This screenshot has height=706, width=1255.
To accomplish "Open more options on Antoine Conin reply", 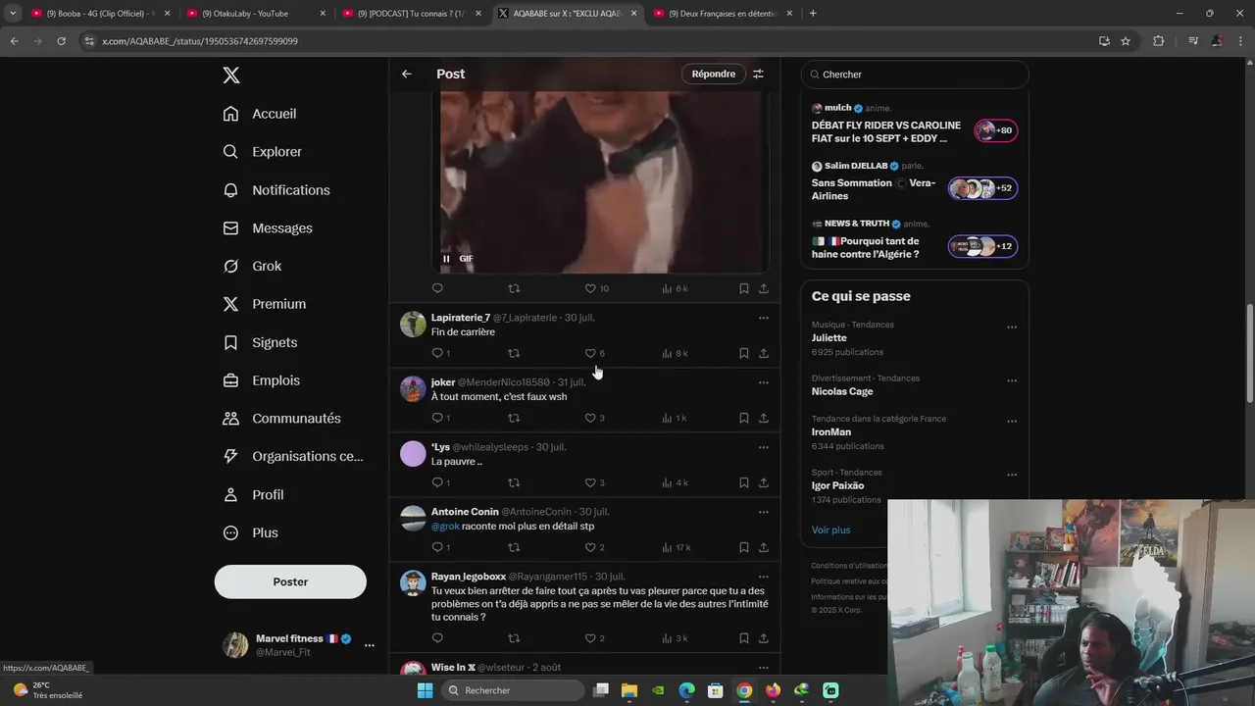I will [x=763, y=512].
